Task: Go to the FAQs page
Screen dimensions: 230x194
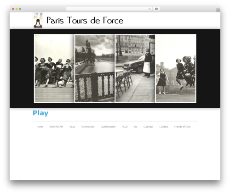Action: [125, 127]
